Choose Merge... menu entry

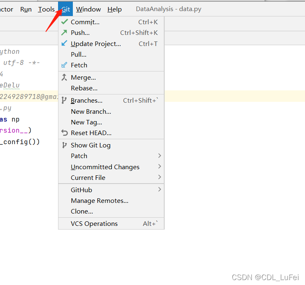click(x=111, y=77)
